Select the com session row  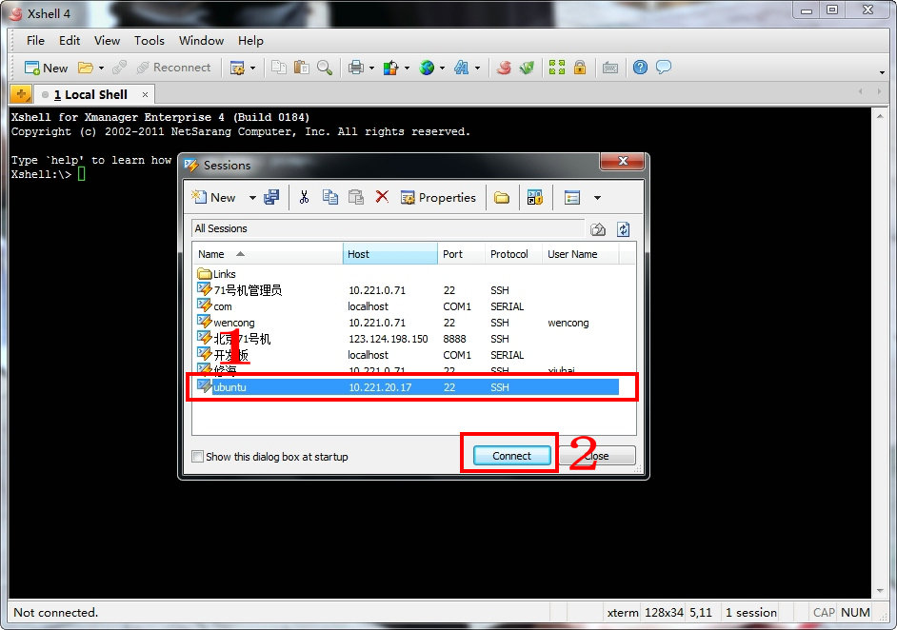tap(407, 306)
